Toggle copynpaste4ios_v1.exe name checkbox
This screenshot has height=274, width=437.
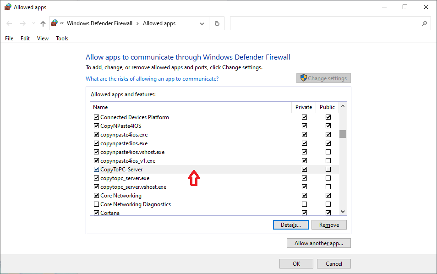(x=97, y=160)
